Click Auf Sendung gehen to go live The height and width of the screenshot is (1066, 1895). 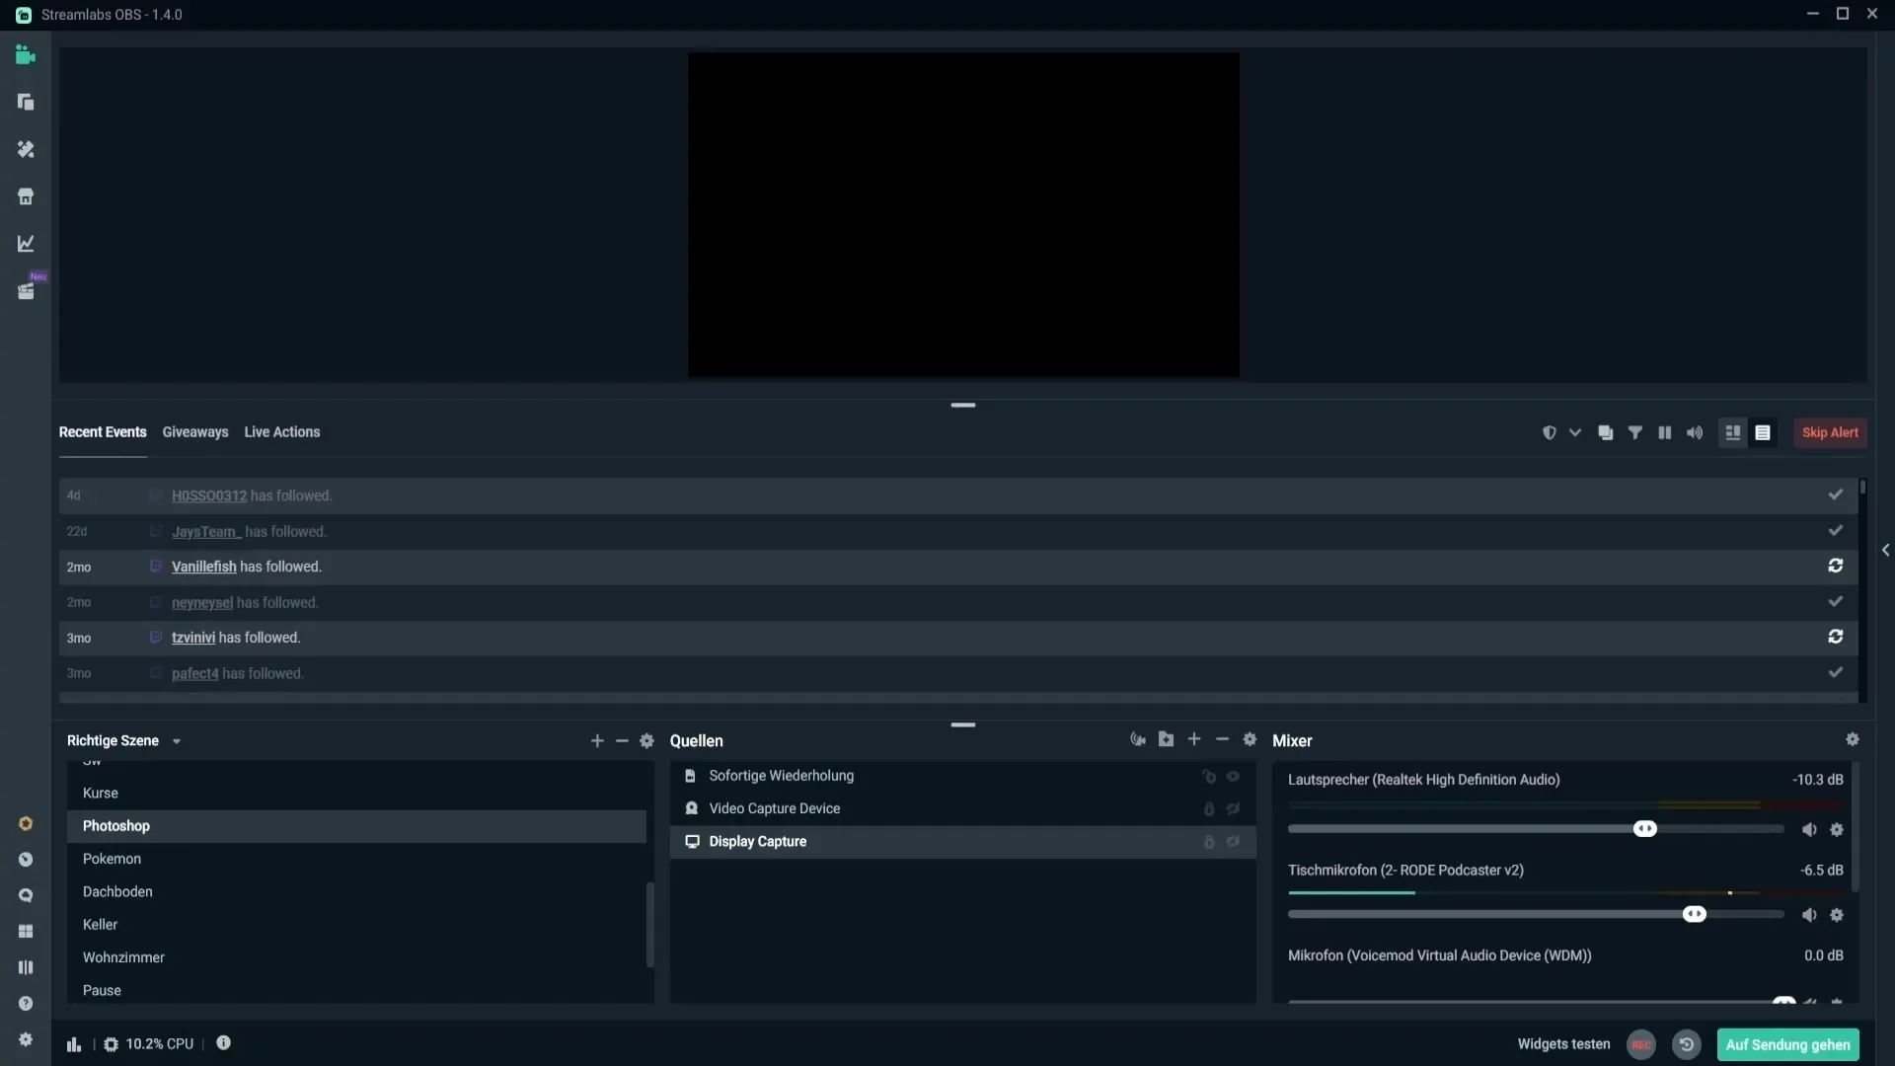pyautogui.click(x=1788, y=1045)
